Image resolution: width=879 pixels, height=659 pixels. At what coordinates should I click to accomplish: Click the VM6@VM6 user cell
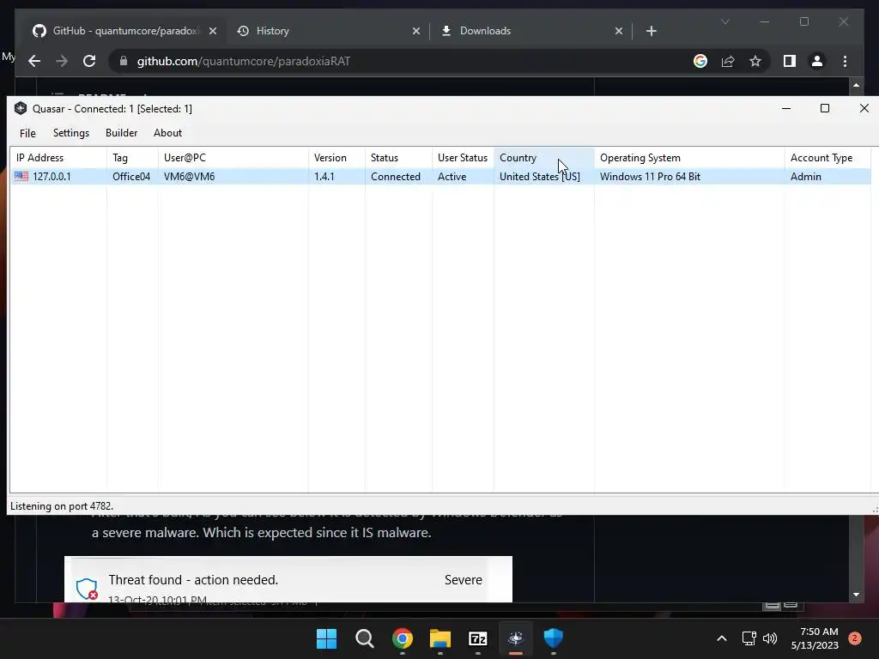click(190, 177)
